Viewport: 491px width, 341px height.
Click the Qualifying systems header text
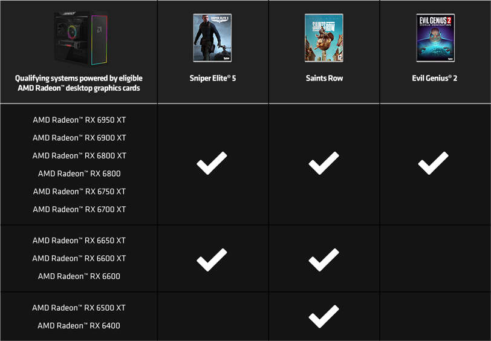coord(79,83)
